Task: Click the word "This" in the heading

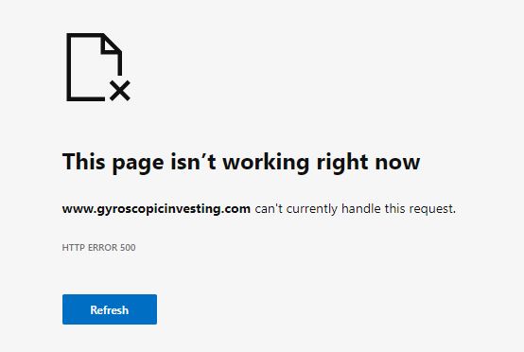Action: pos(83,162)
